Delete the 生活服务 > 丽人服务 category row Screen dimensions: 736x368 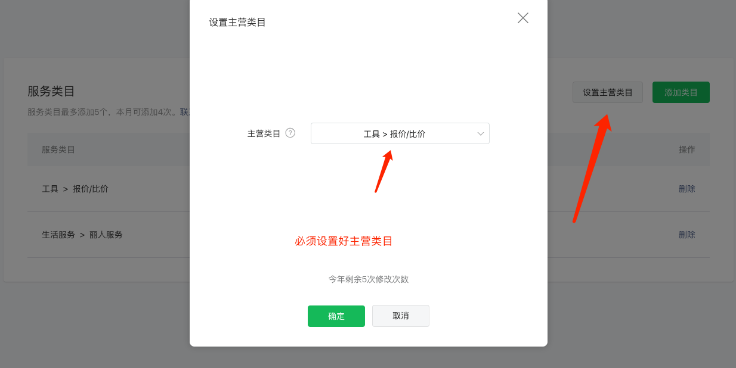coord(687,235)
